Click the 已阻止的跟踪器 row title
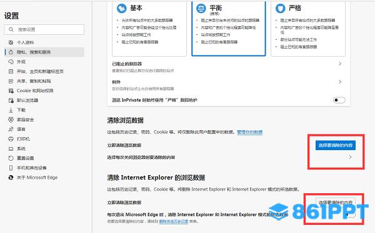This screenshot has width=375, height=233. pos(127,64)
